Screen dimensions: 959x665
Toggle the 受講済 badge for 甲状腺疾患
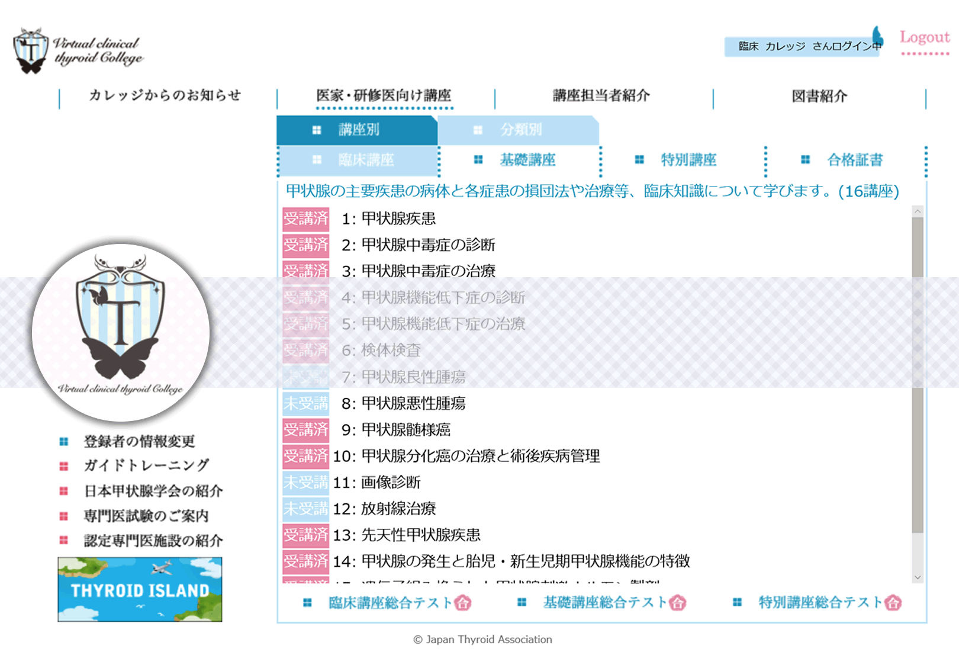point(305,220)
